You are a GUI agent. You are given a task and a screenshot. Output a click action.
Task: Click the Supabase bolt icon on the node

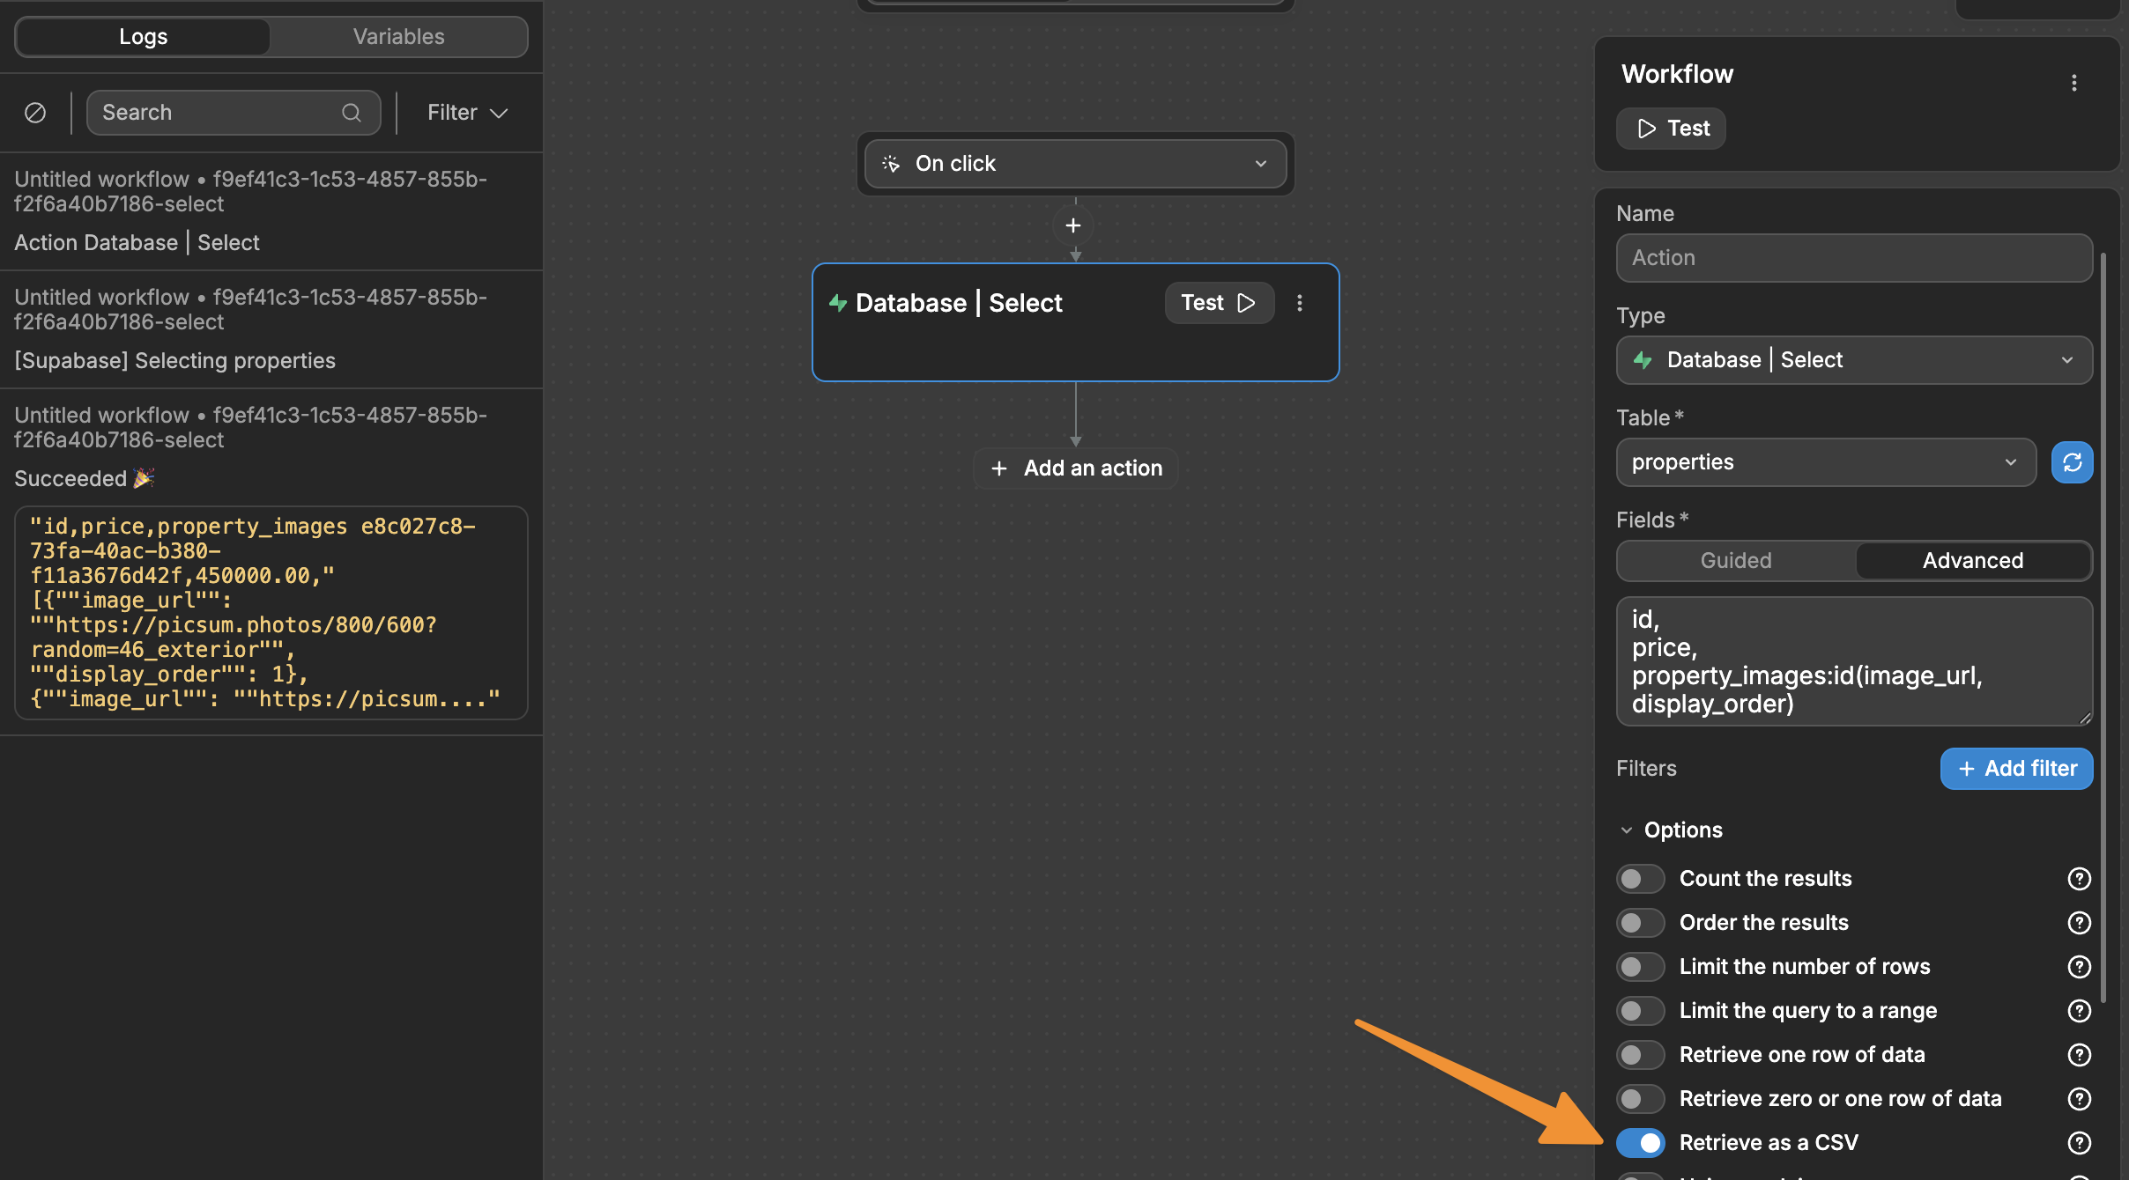tap(838, 303)
